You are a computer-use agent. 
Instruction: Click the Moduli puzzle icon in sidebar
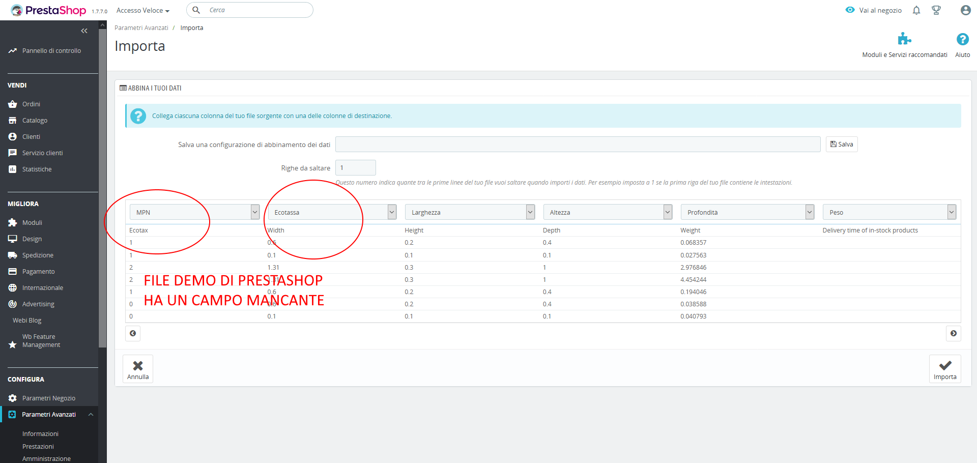(13, 223)
